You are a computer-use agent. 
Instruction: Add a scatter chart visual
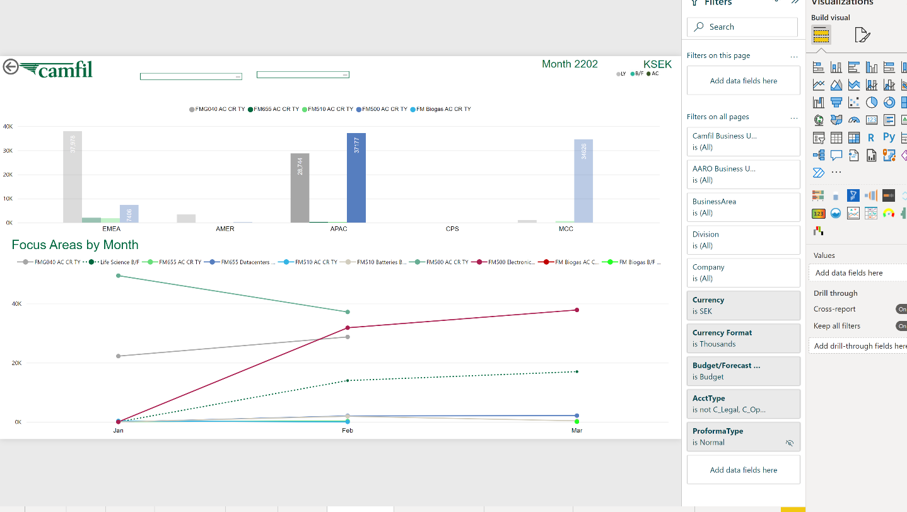point(854,102)
